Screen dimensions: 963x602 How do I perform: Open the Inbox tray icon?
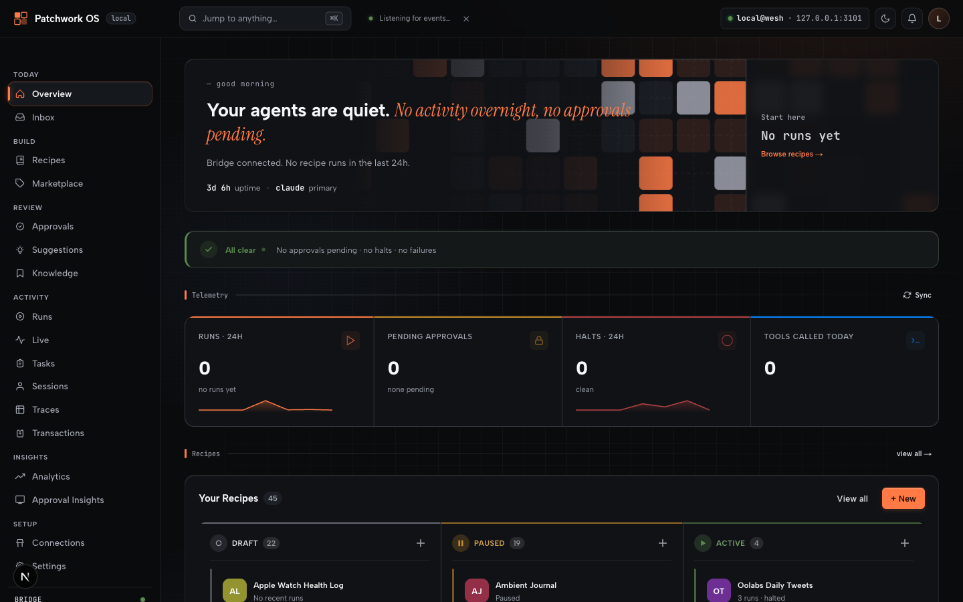click(x=20, y=118)
